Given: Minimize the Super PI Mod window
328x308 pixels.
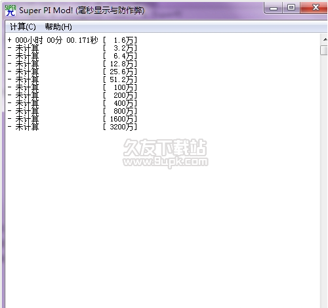Looking at the screenshot, I should tap(274, 8).
